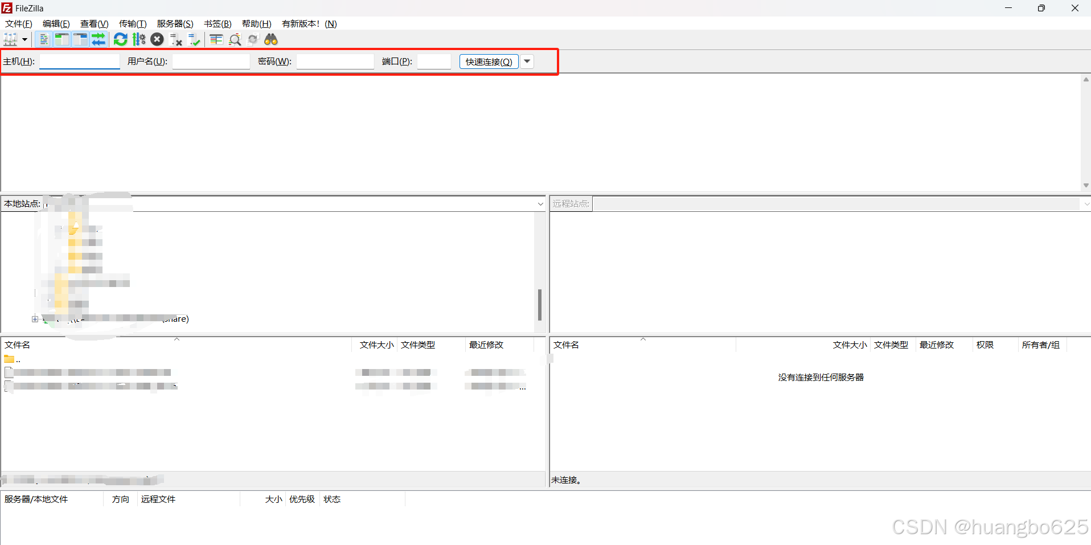
Task: Click the 未连接。 remote status text
Action: (x=566, y=480)
